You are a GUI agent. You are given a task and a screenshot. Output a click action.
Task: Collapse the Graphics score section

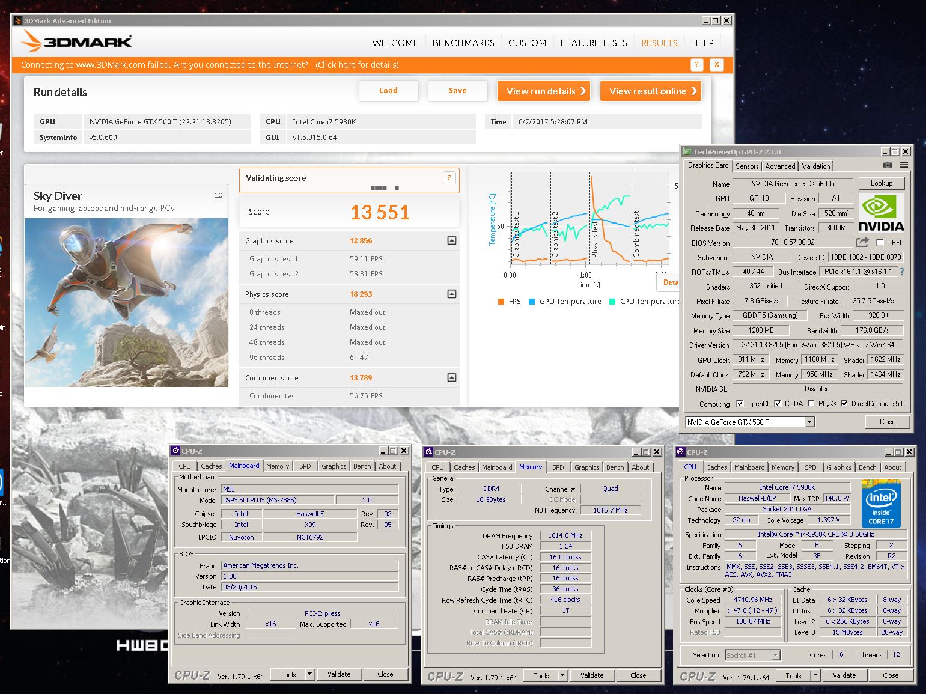click(452, 240)
